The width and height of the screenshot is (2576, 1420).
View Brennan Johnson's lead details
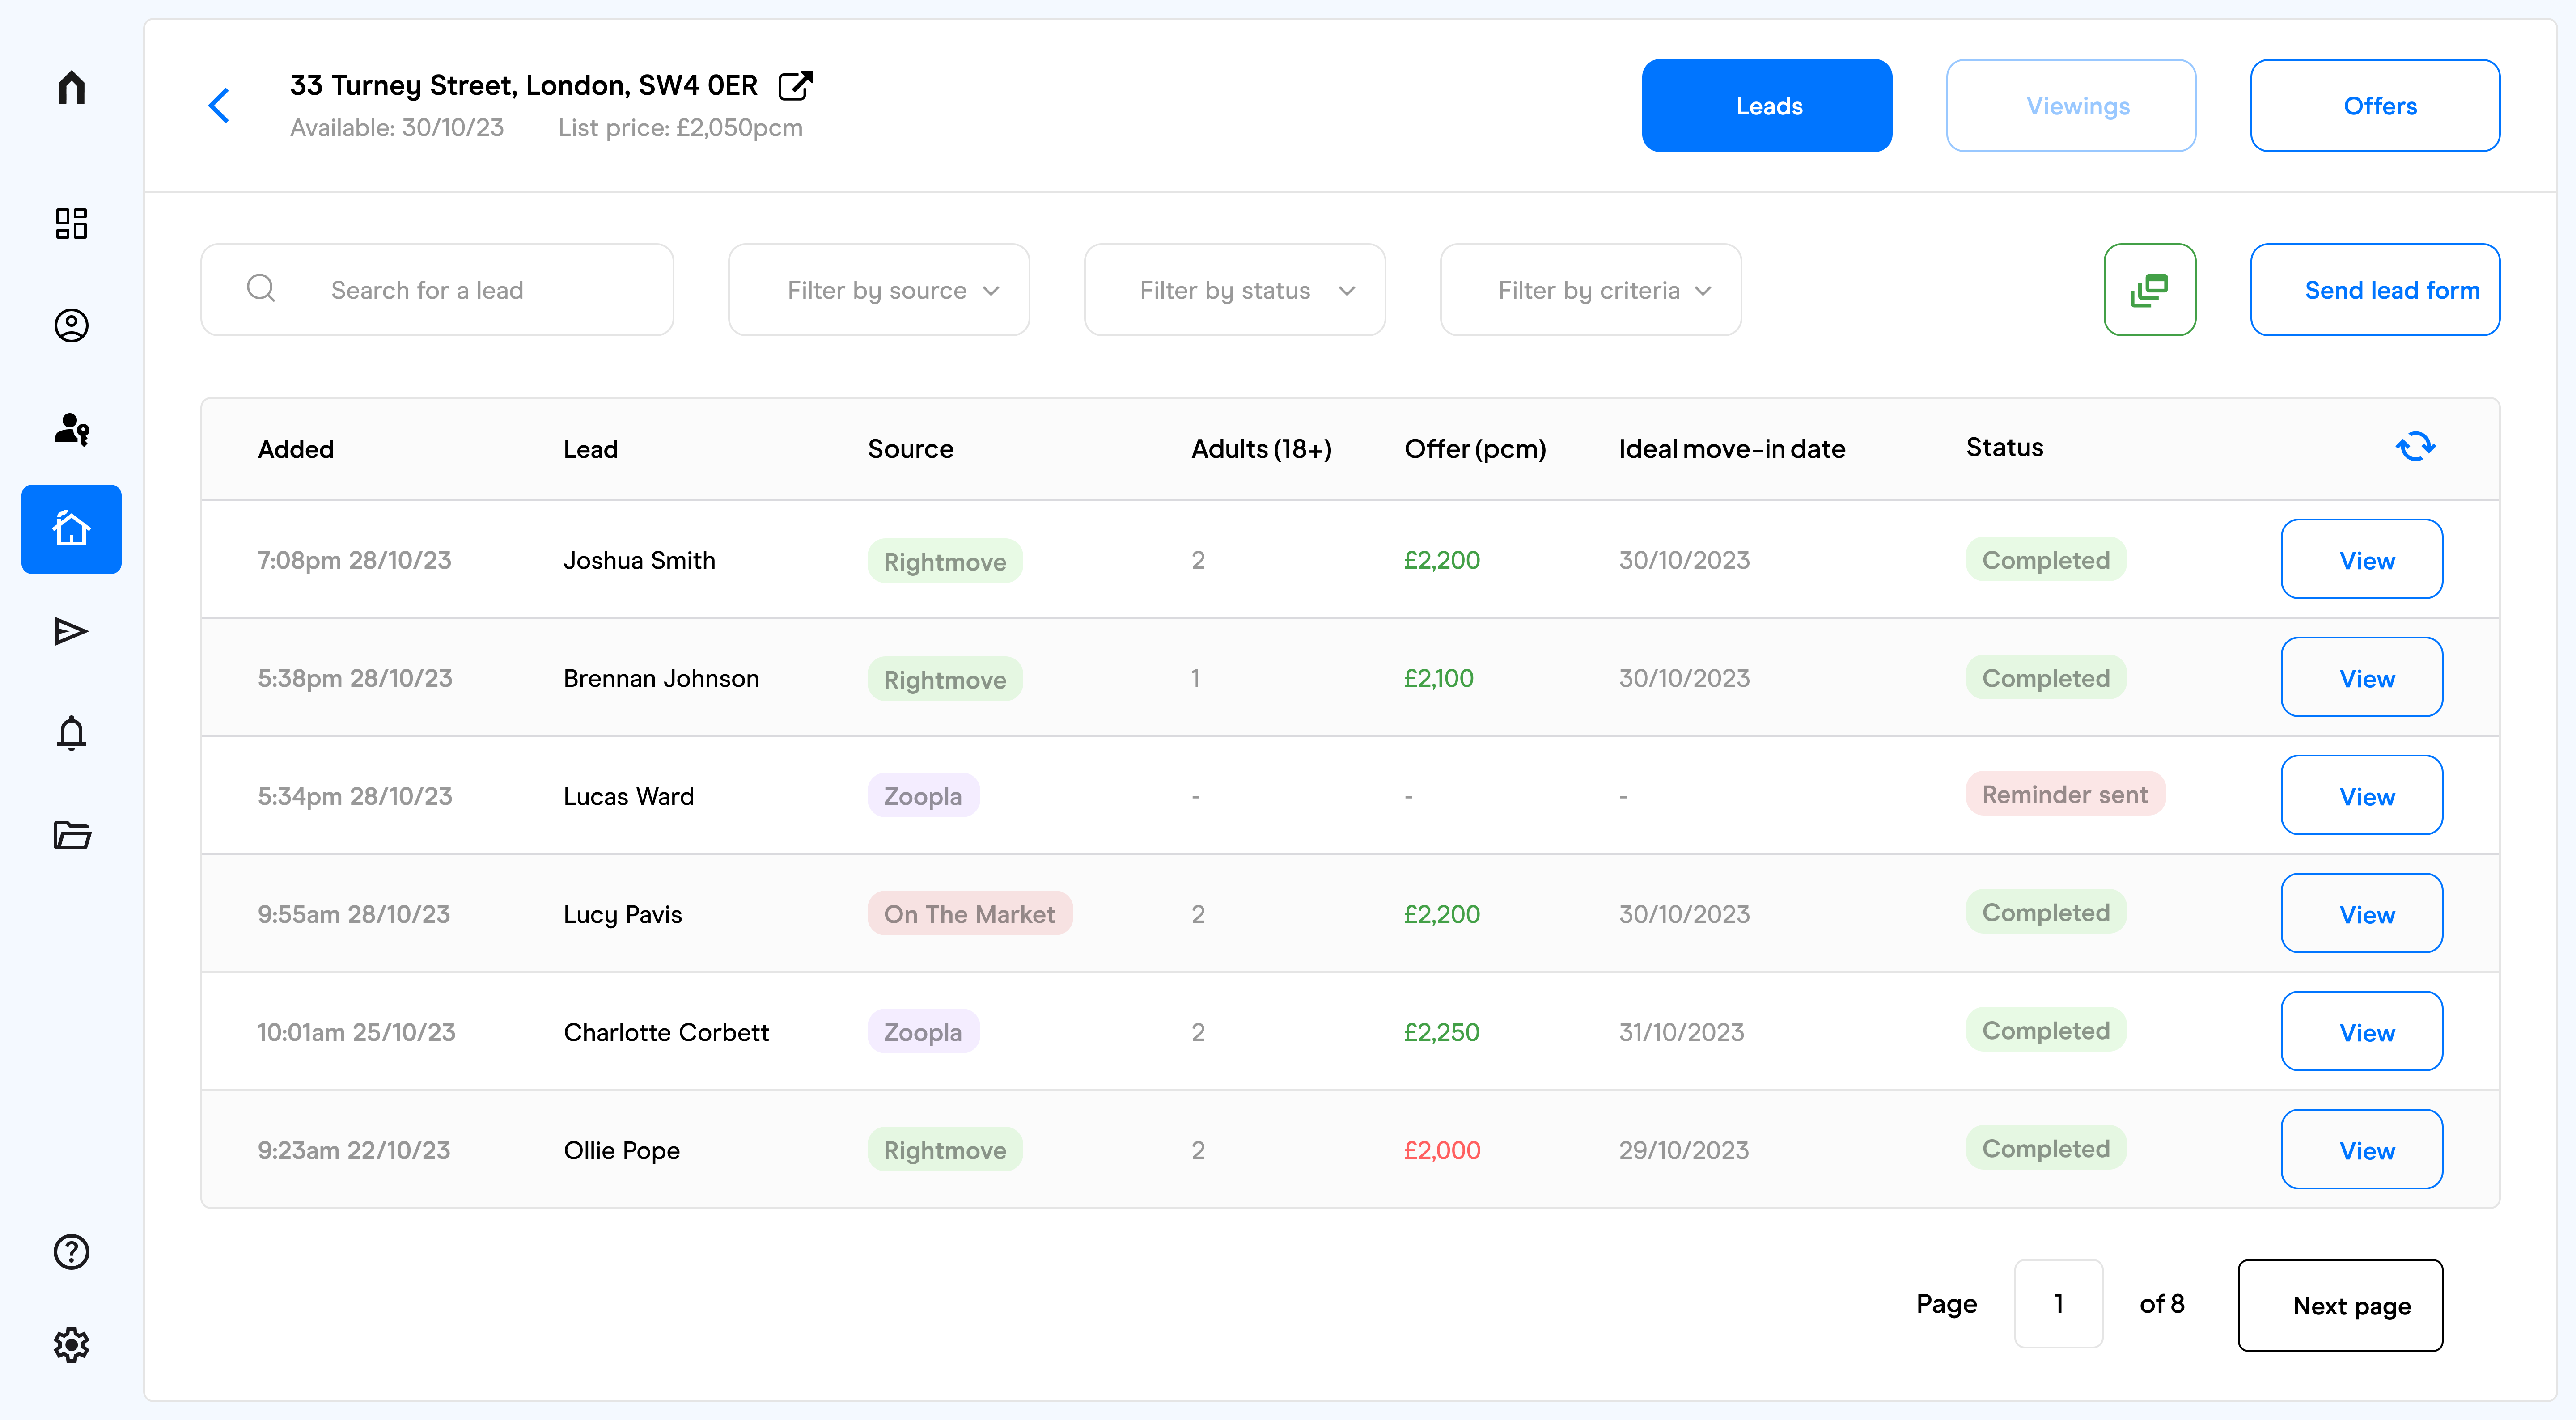tap(2362, 677)
